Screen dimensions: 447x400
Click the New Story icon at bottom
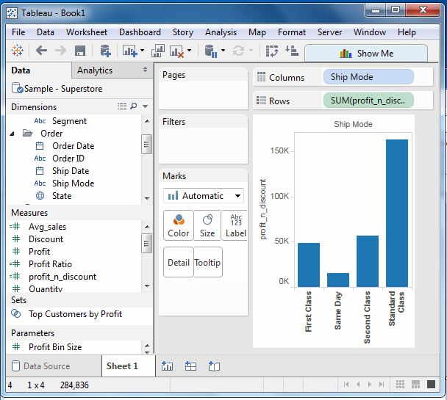214,366
